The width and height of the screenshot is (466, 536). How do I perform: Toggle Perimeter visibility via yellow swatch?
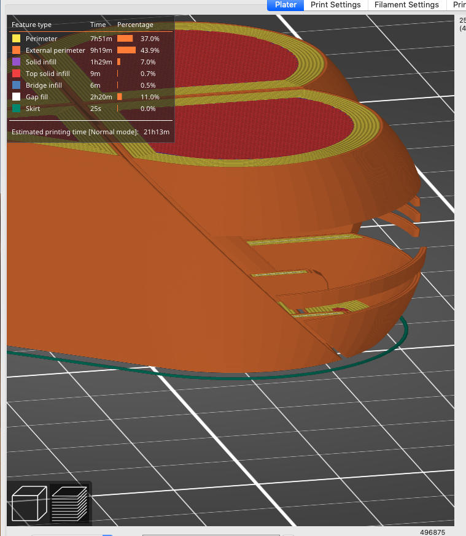pyautogui.click(x=16, y=39)
